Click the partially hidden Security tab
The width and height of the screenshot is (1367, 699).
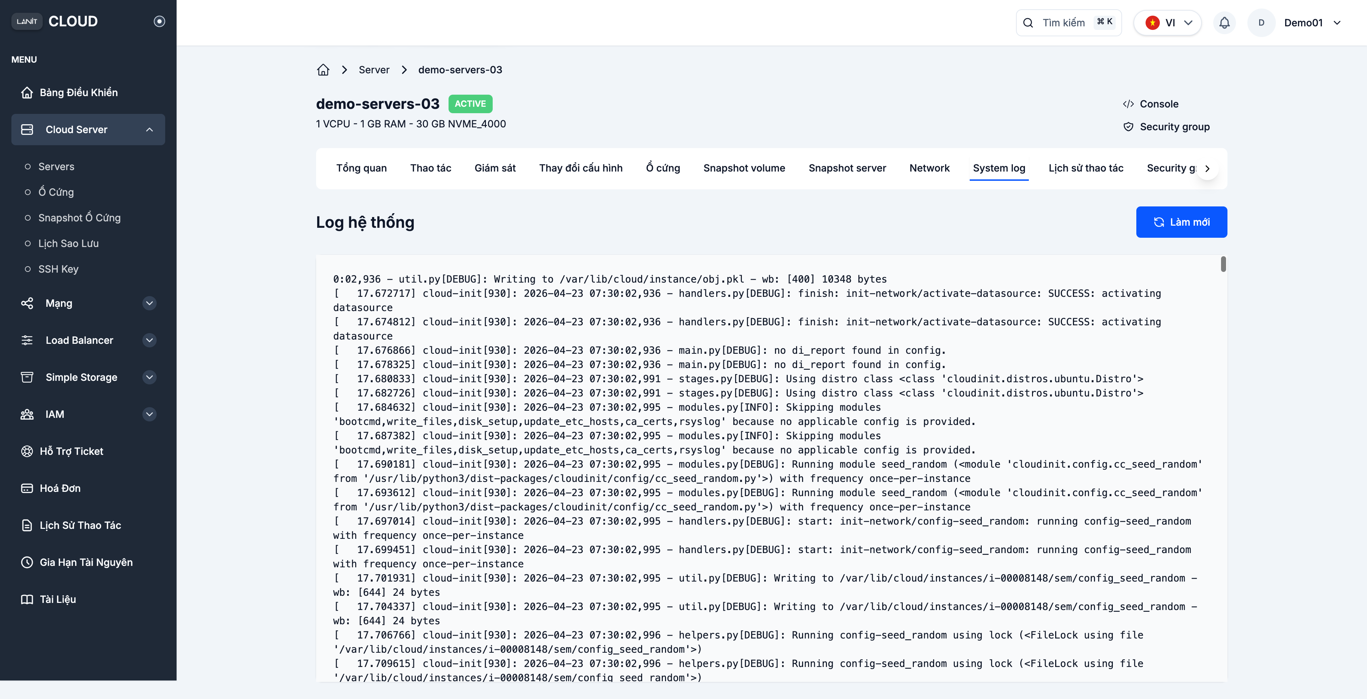1172,168
